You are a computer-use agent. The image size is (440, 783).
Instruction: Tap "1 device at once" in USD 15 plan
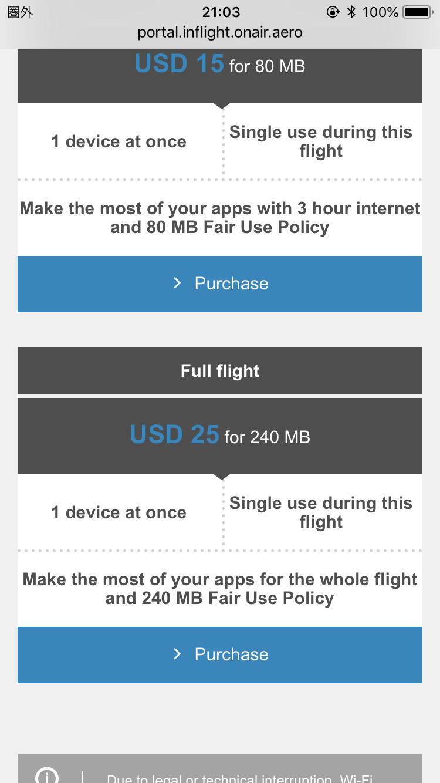coord(119,141)
